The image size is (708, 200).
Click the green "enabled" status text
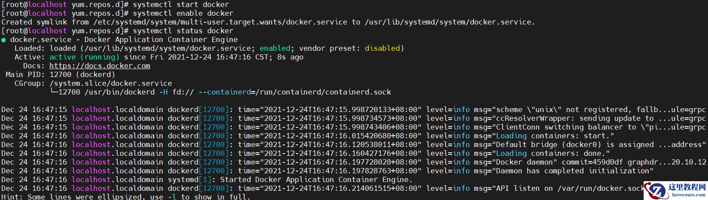click(275, 48)
